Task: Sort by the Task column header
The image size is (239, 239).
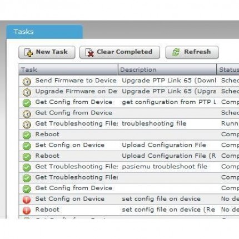Action: click(x=68, y=69)
